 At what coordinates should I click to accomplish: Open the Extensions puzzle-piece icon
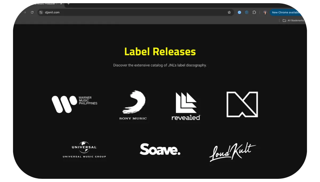tap(254, 12)
